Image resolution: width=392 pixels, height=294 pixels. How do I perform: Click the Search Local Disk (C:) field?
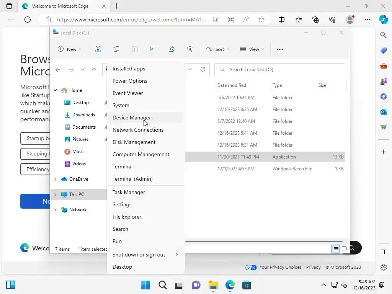pyautogui.click(x=280, y=70)
